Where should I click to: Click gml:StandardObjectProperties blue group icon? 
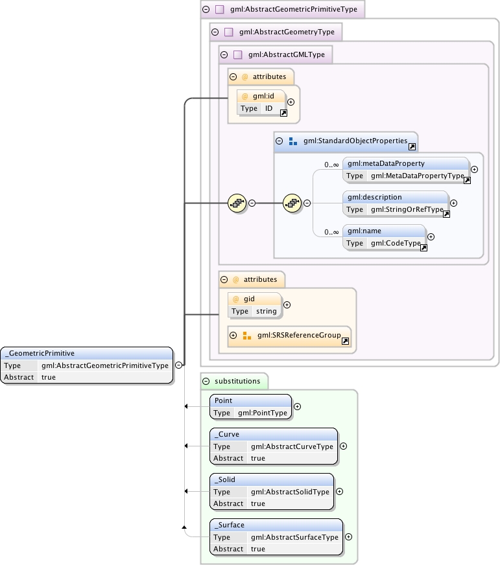[293, 141]
